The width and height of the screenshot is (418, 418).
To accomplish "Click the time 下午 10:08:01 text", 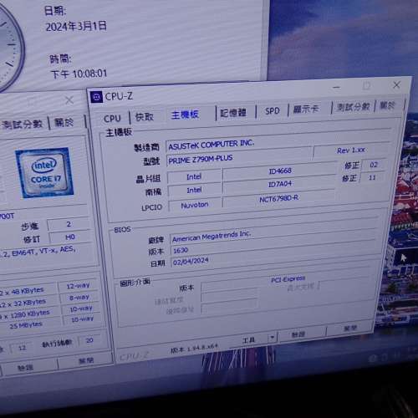I will coord(79,74).
